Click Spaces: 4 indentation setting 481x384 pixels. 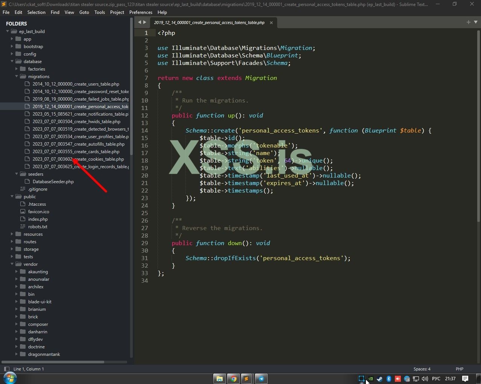[422, 369]
